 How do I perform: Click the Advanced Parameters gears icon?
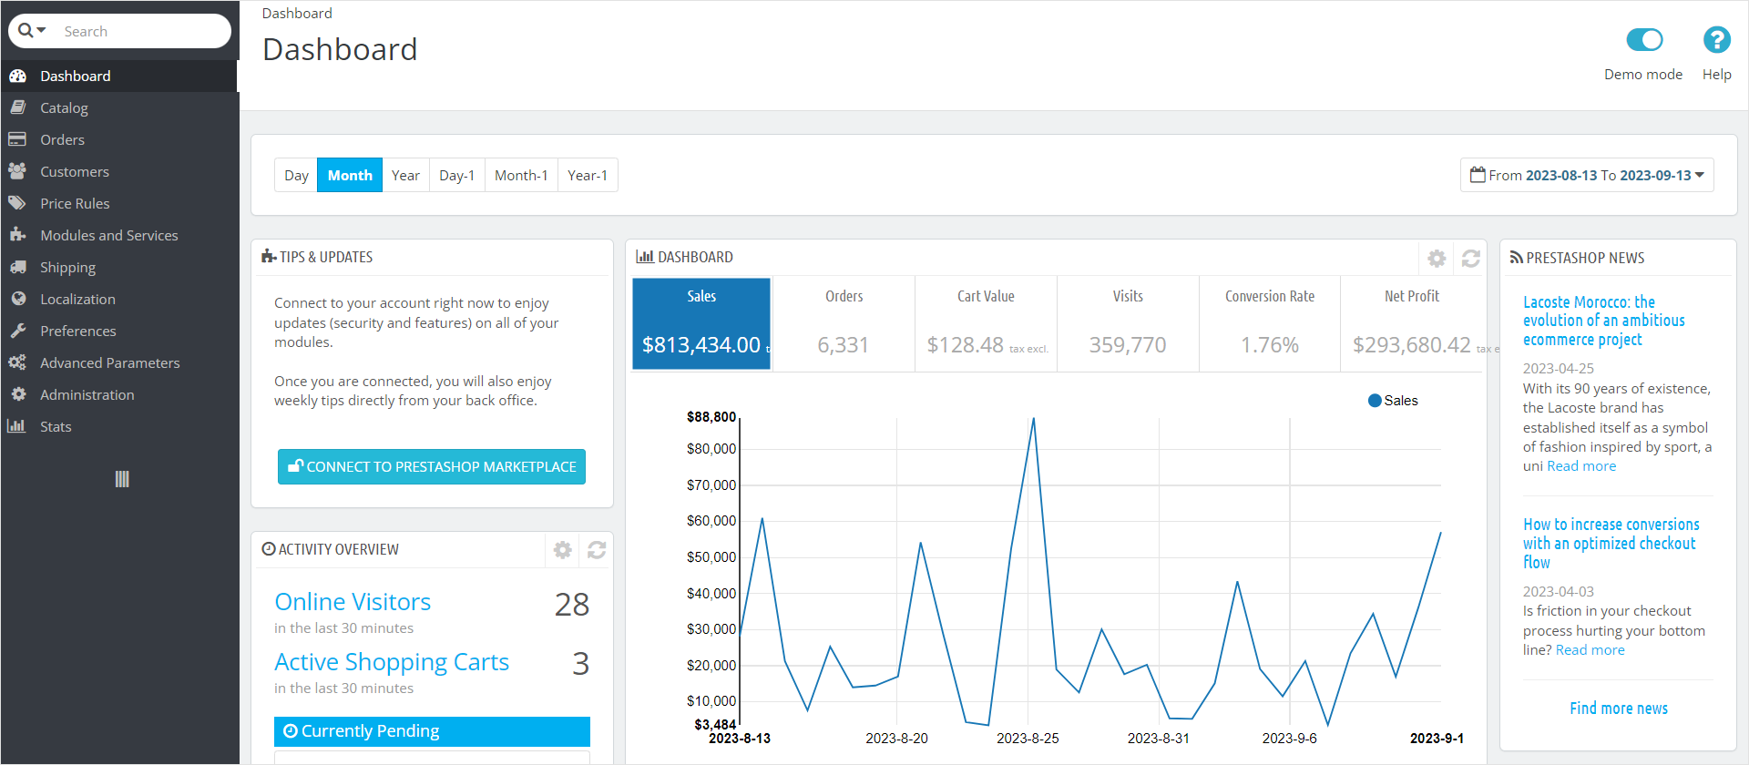(17, 362)
